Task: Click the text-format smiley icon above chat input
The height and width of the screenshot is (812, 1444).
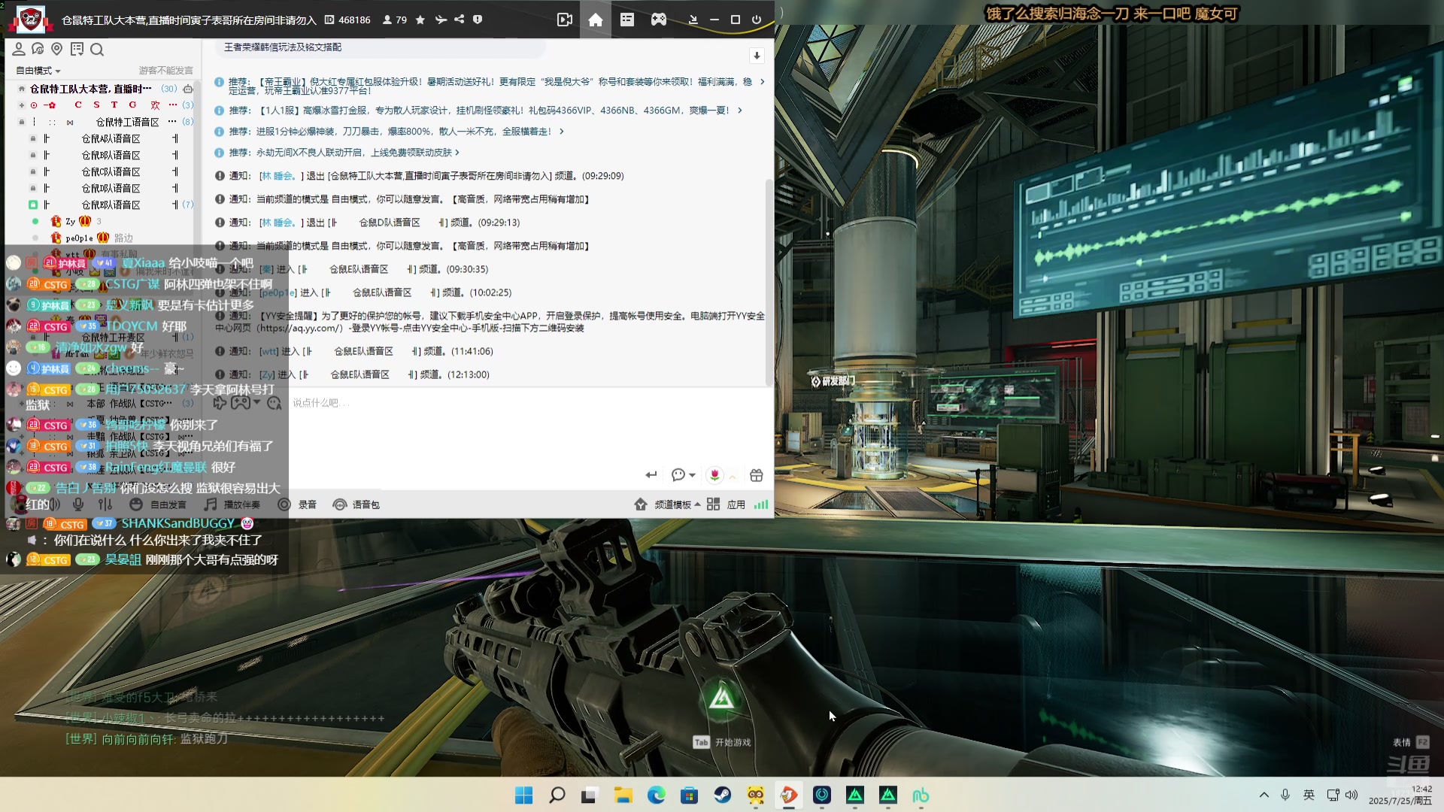Action: [x=274, y=403]
